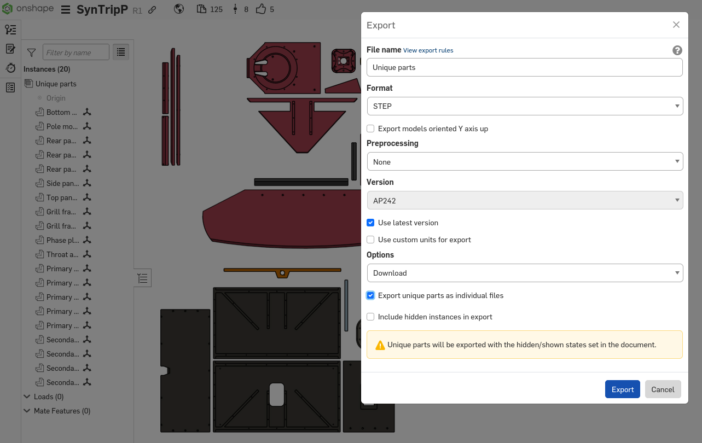702x443 pixels.
Task: Click the filter funnel icon
Action: coord(32,53)
